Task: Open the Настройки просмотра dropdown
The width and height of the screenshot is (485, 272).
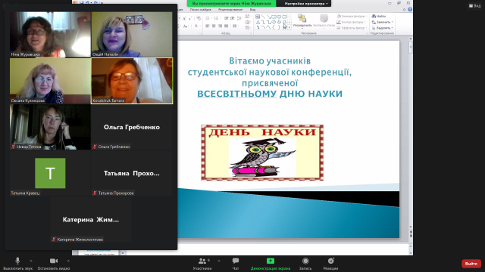Action: [306, 3]
